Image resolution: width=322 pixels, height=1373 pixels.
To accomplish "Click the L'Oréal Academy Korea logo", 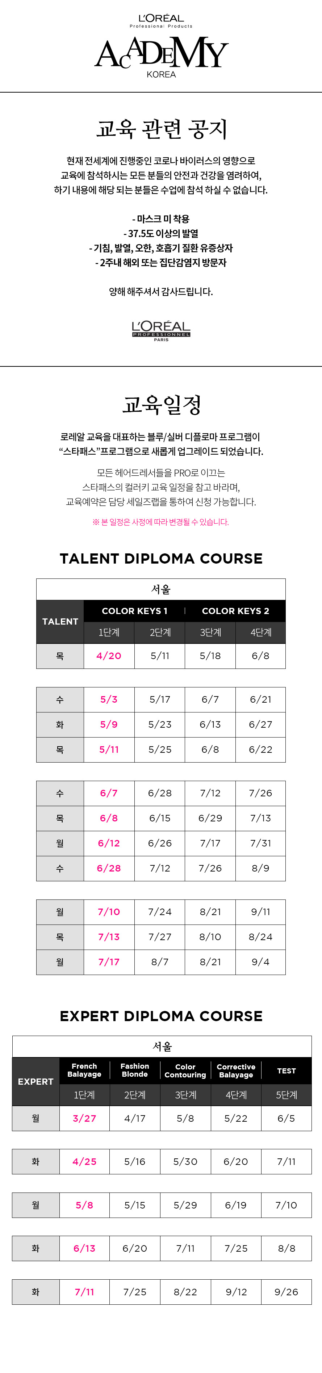I will click(161, 46).
